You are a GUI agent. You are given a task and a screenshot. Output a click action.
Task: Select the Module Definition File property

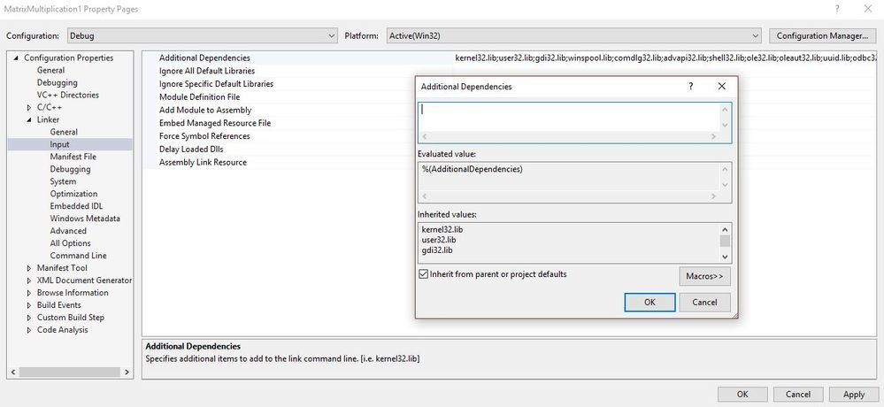(200, 97)
